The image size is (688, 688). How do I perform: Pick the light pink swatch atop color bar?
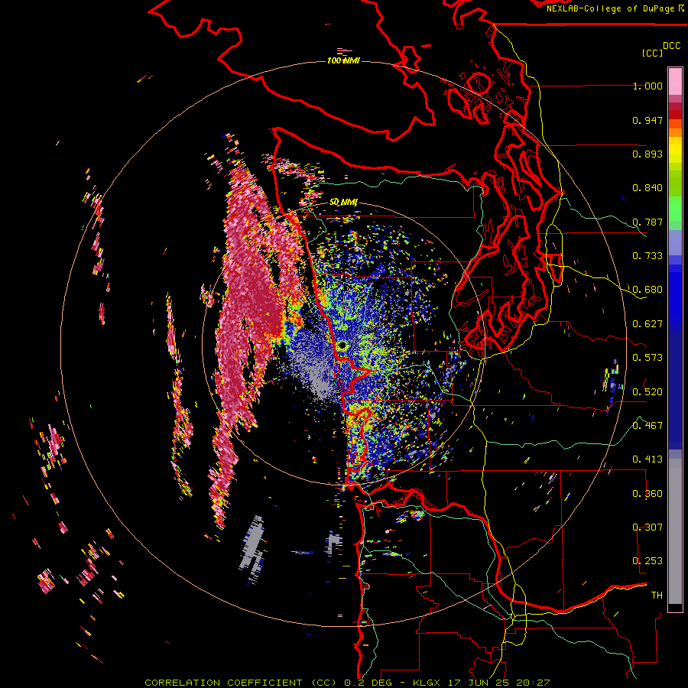[x=675, y=82]
